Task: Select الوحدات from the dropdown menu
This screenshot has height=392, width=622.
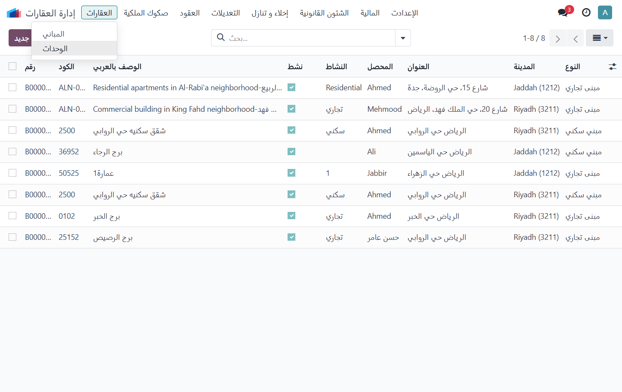Action: point(74,49)
